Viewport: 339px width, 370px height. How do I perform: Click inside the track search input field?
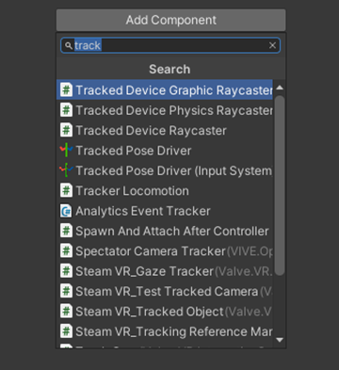pyautogui.click(x=170, y=45)
